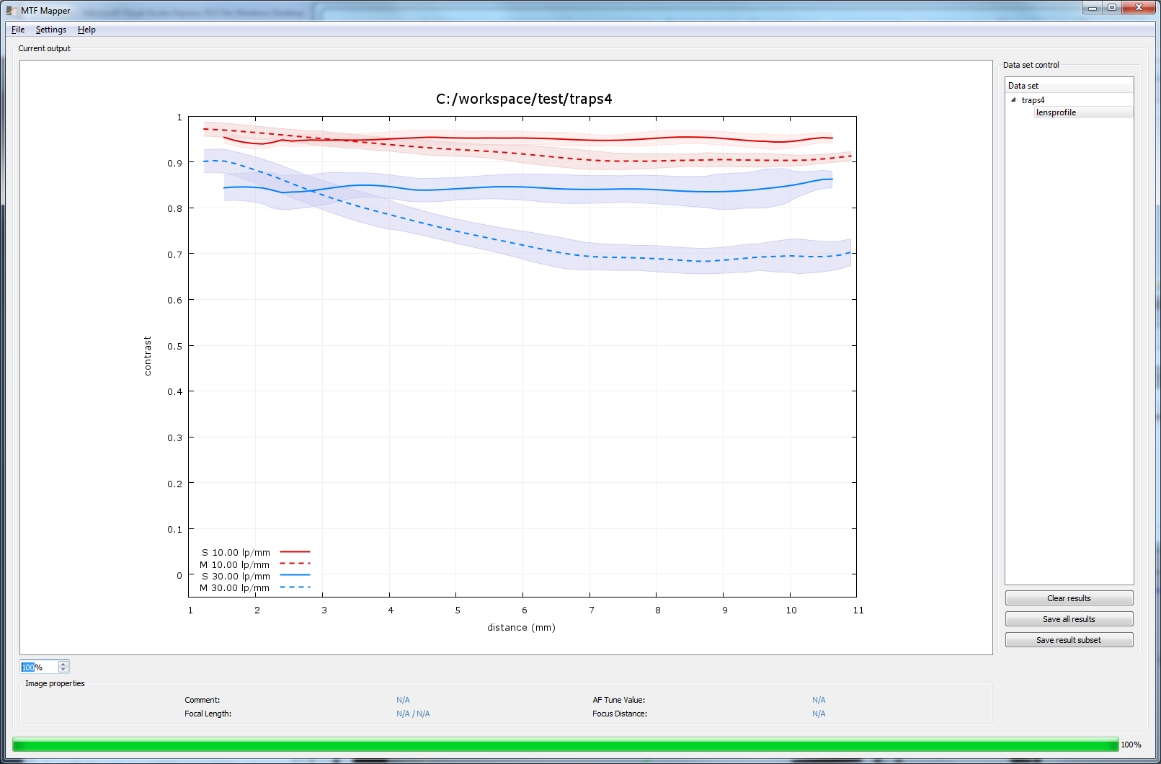Click the Clear results button
1161x764 pixels.
(1069, 598)
